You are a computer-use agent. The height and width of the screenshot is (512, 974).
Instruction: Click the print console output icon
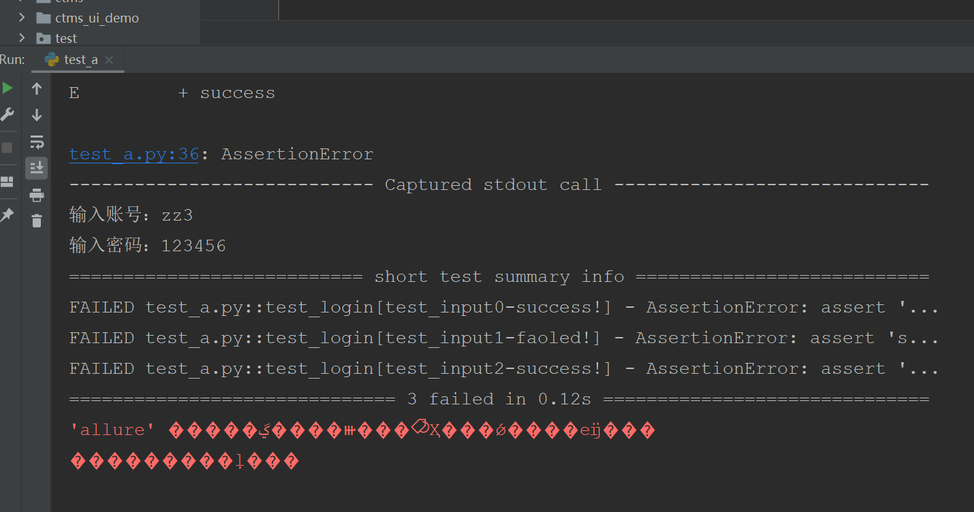click(x=37, y=196)
